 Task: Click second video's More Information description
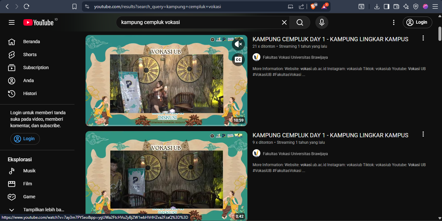tap(339, 168)
